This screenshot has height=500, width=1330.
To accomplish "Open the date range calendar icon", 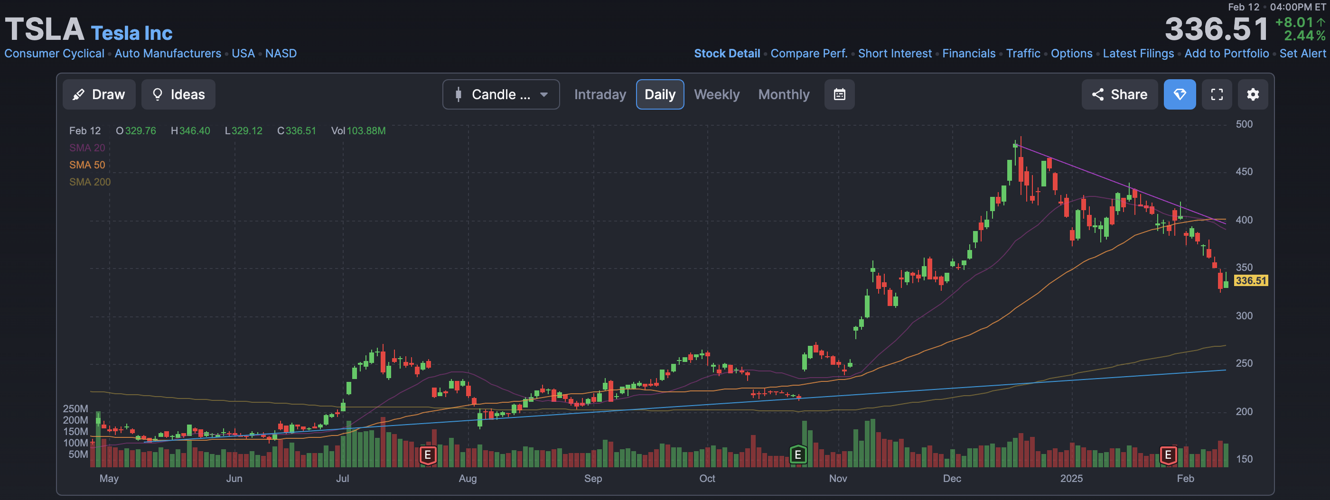I will point(839,94).
